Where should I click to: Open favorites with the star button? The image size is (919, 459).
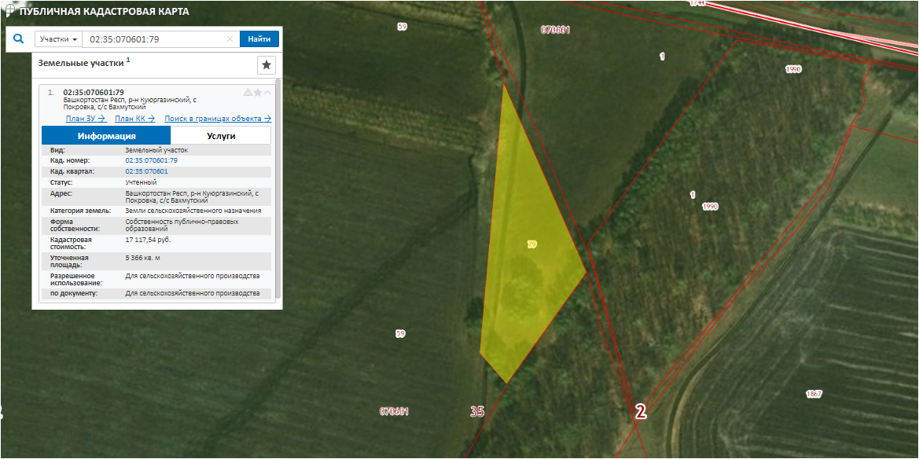click(x=267, y=65)
